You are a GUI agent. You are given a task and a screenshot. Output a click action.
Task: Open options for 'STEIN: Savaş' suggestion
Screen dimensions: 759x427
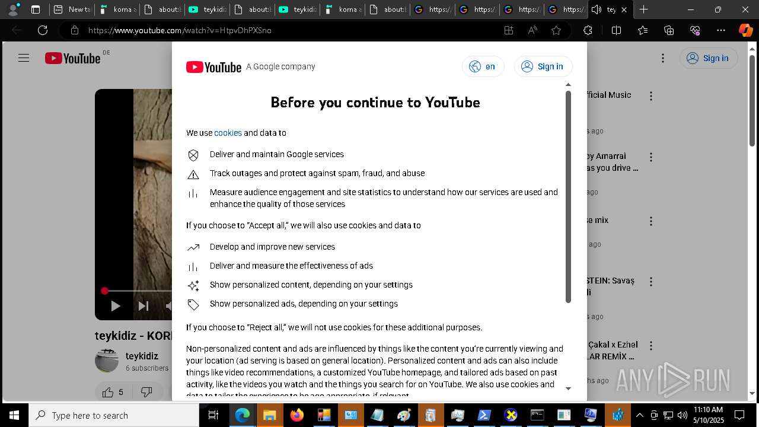pos(651,282)
